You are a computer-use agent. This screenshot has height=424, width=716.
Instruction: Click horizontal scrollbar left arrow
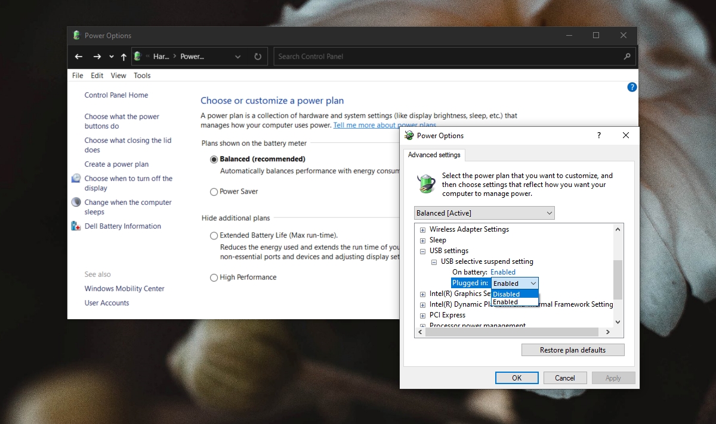[x=419, y=332]
